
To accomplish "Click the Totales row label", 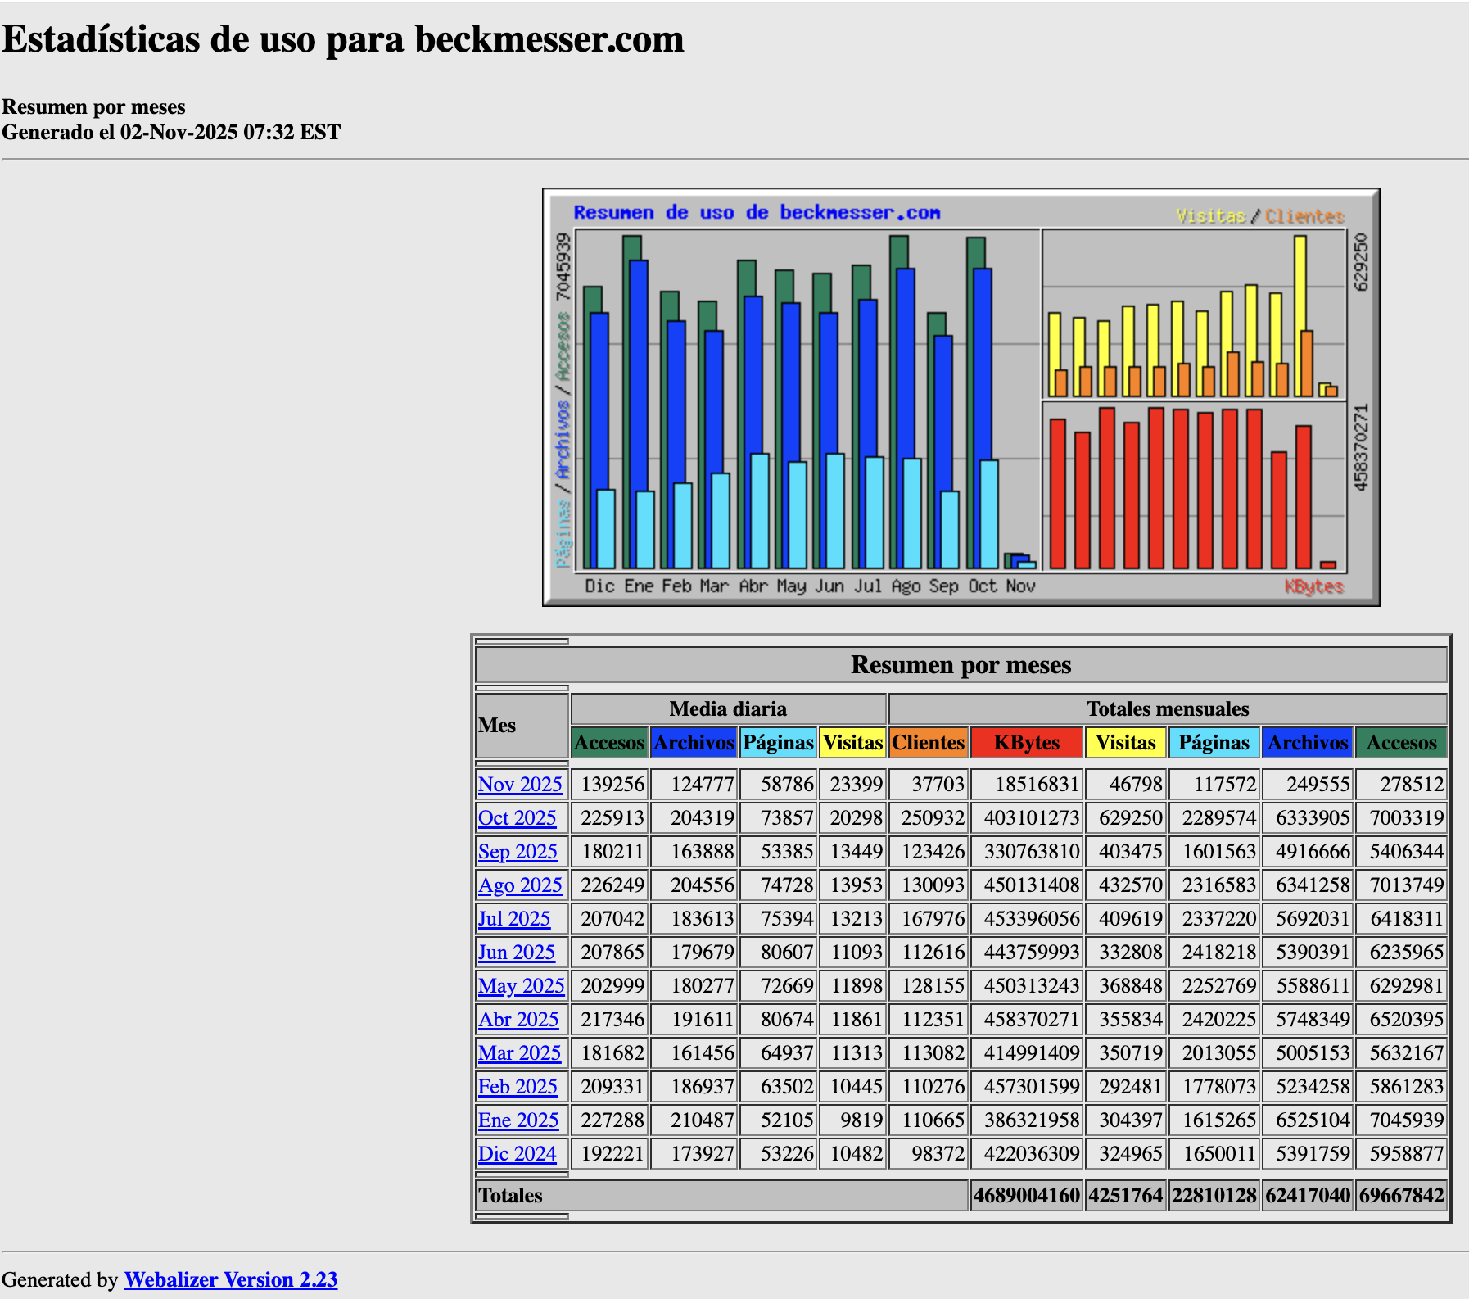I will pyautogui.click(x=508, y=1195).
